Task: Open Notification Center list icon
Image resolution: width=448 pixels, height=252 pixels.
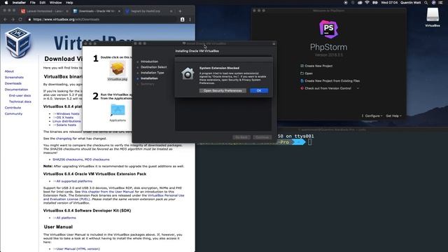Action: point(440,3)
